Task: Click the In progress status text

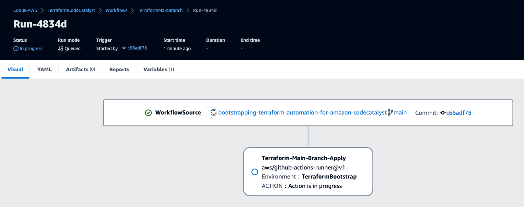Action: [31, 49]
